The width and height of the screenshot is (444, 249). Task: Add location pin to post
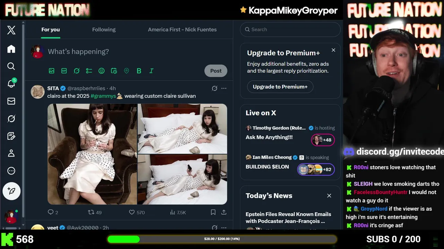coord(126,71)
